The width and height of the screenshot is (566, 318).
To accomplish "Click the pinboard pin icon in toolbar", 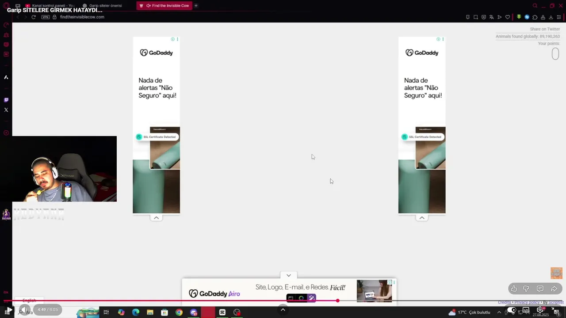I will point(468,17).
